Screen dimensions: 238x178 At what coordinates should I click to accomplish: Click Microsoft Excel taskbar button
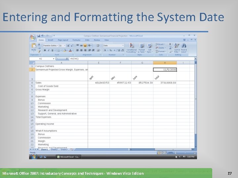point(68,157)
